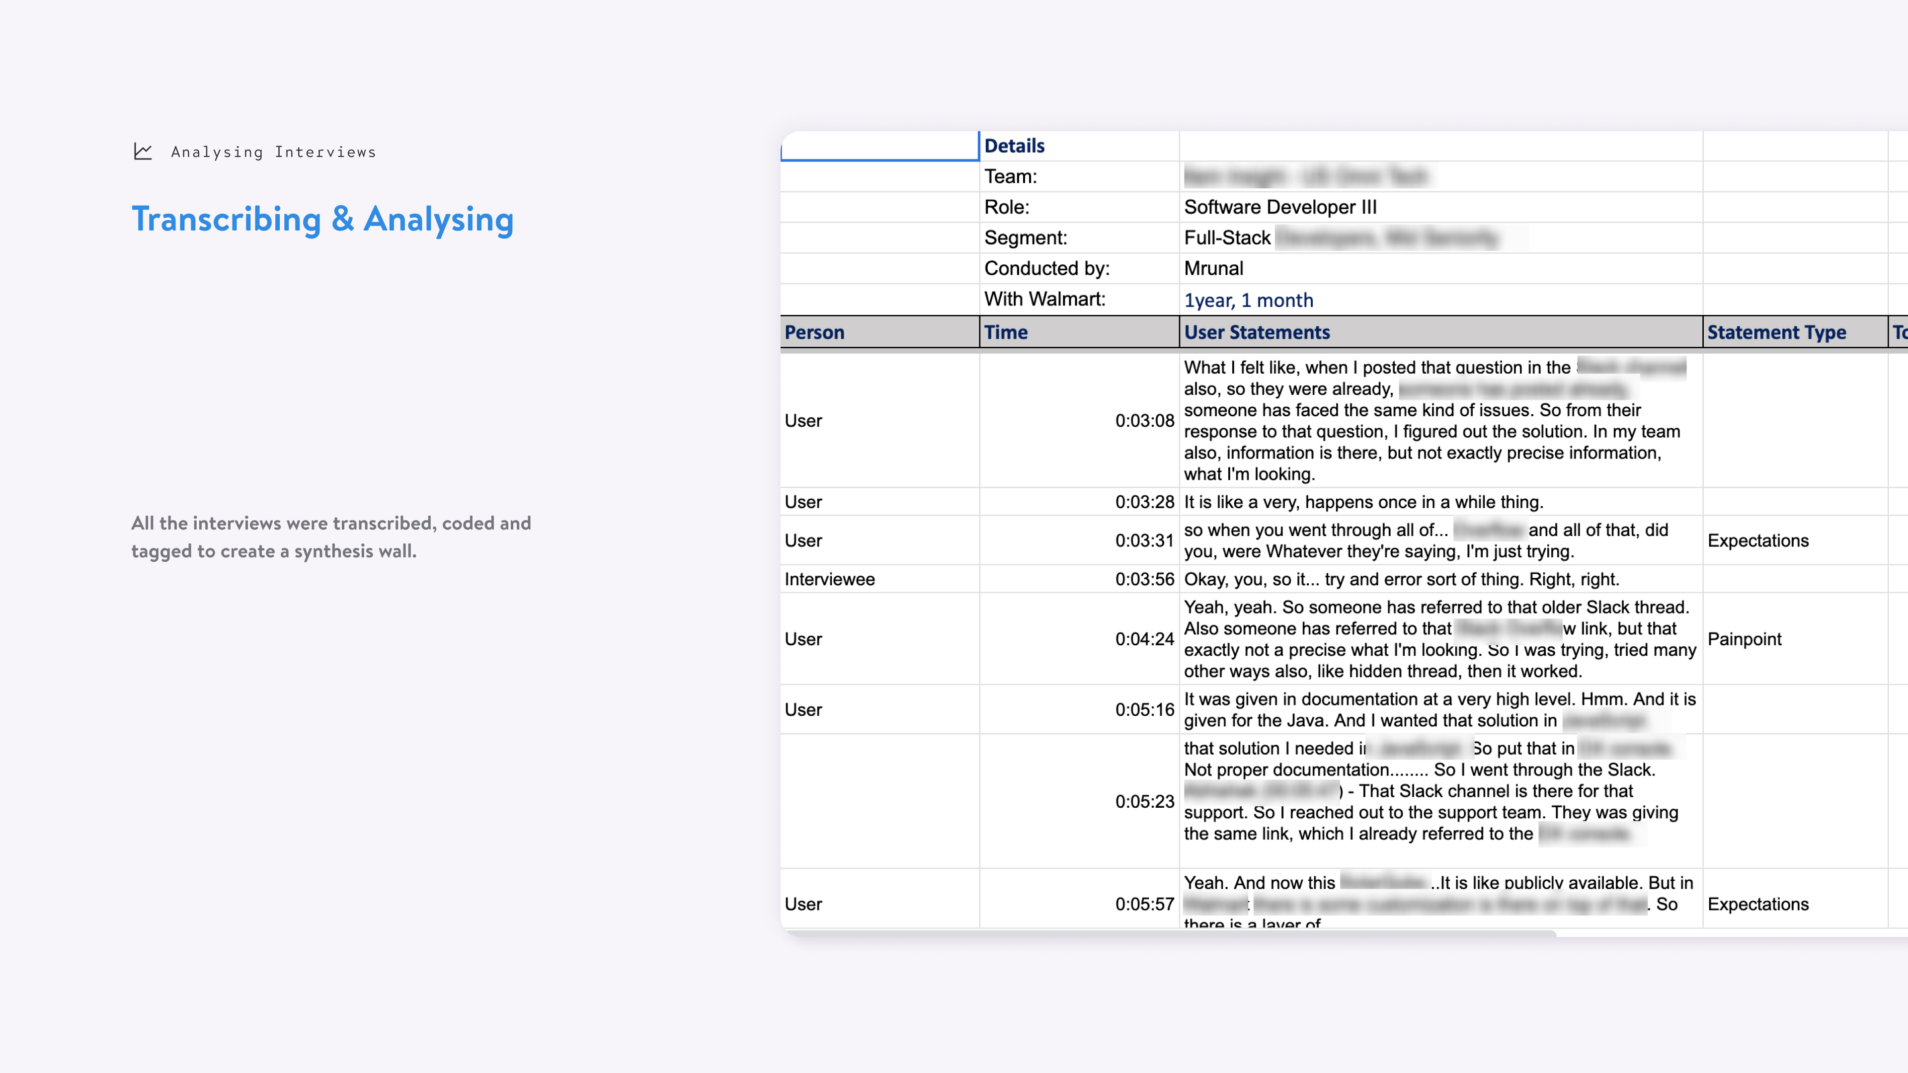Click the horizontal scrollbar below the spreadsheet
This screenshot has width=1908, height=1073.
point(1170,933)
